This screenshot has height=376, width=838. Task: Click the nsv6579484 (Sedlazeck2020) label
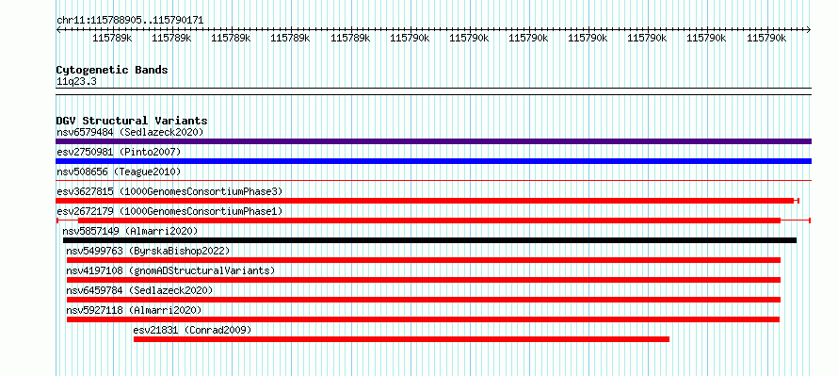click(130, 132)
